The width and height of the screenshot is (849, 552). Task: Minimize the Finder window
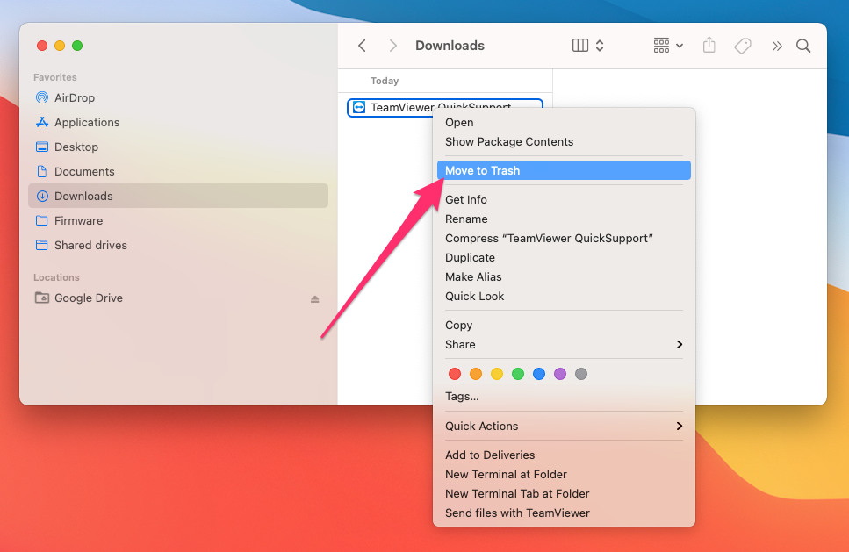60,46
